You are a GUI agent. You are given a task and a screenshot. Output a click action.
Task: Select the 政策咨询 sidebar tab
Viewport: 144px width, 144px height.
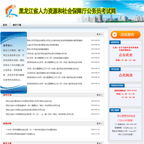115,42
